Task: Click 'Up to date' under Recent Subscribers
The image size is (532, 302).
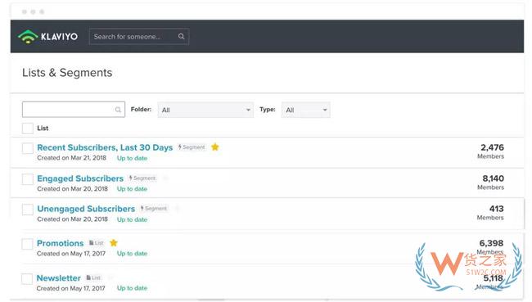Action: click(132, 158)
